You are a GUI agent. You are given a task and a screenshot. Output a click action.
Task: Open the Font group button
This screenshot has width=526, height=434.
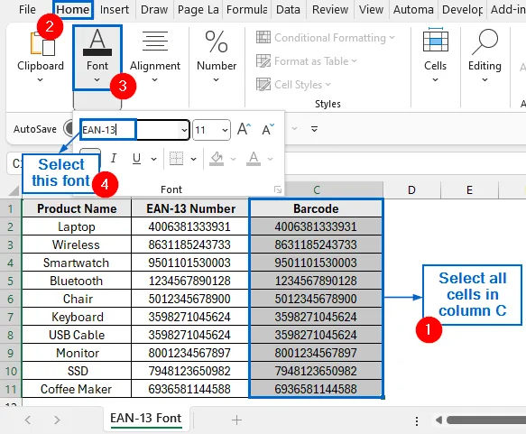pos(97,57)
